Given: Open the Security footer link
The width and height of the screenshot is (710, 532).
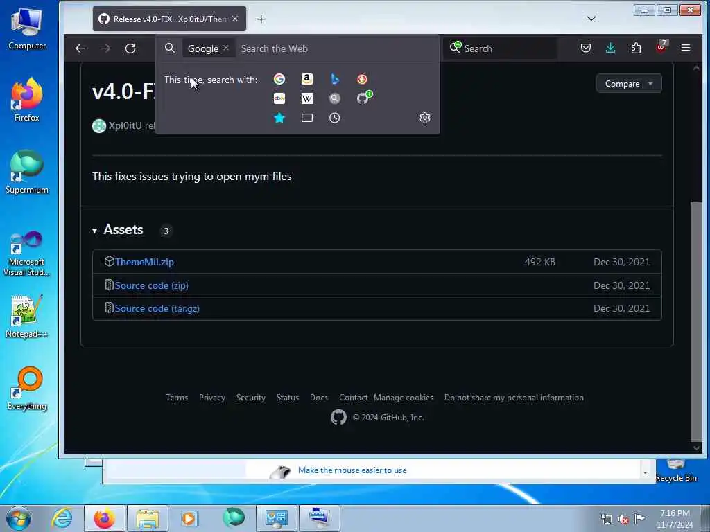Looking at the screenshot, I should pyautogui.click(x=250, y=398).
